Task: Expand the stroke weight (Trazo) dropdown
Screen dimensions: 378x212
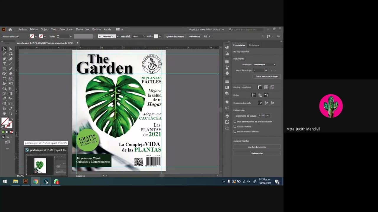Action: [x=71, y=37]
